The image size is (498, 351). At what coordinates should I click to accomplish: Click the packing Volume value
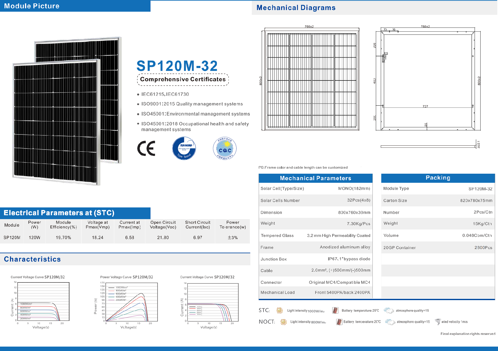(477, 235)
